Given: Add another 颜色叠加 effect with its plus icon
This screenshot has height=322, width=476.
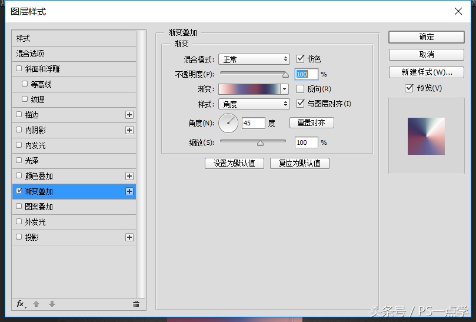Looking at the screenshot, I should (129, 176).
